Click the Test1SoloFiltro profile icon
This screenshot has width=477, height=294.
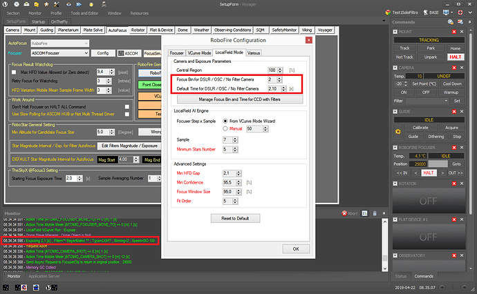(x=388, y=12)
